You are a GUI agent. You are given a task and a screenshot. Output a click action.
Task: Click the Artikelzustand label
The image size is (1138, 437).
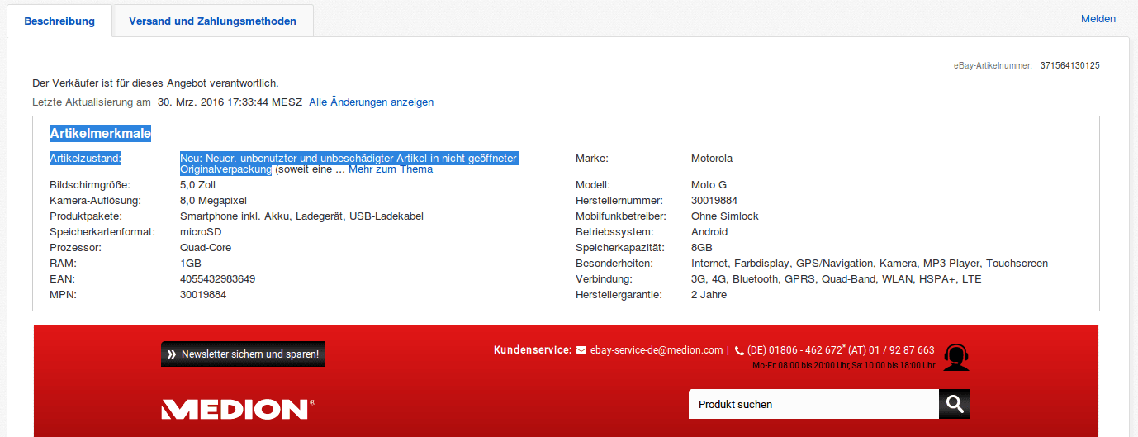[86, 159]
